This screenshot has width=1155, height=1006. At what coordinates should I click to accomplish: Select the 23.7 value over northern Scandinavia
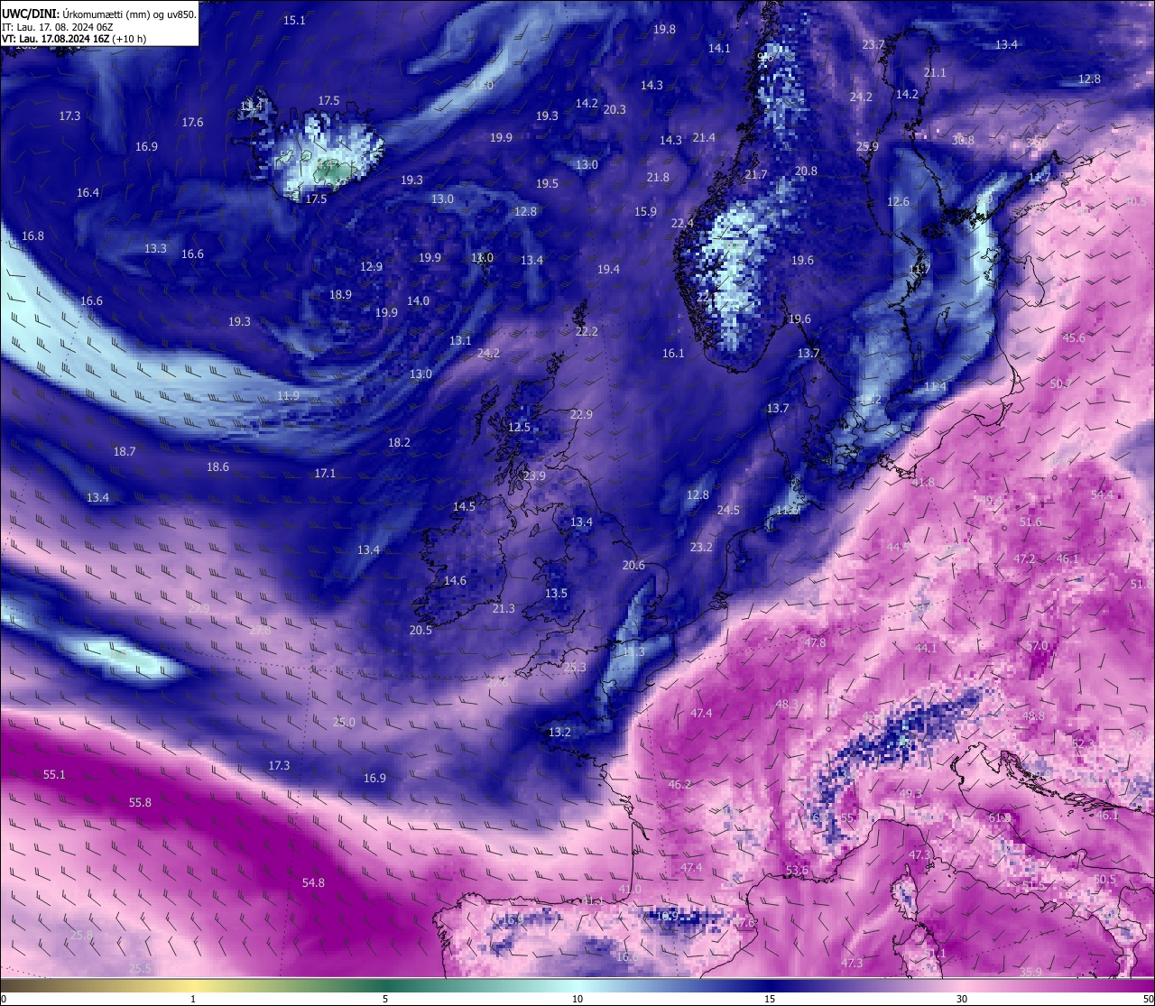click(873, 44)
